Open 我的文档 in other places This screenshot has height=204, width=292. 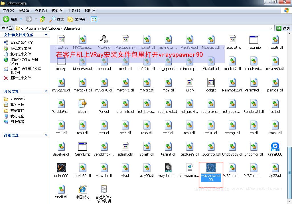click(x=17, y=105)
